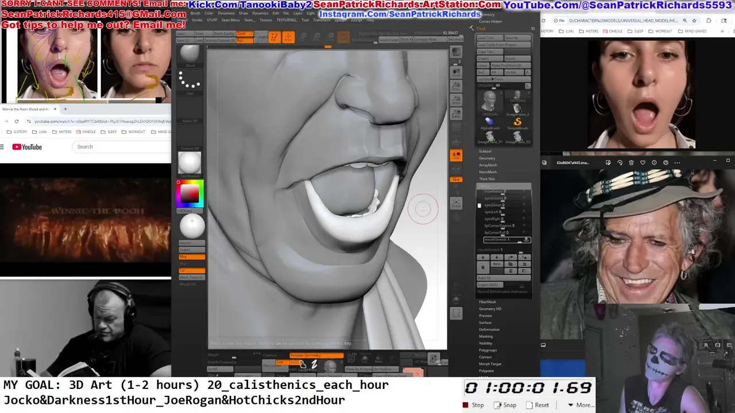Open the Document menu
This screenshot has height=413, width=735.
pos(226,13)
